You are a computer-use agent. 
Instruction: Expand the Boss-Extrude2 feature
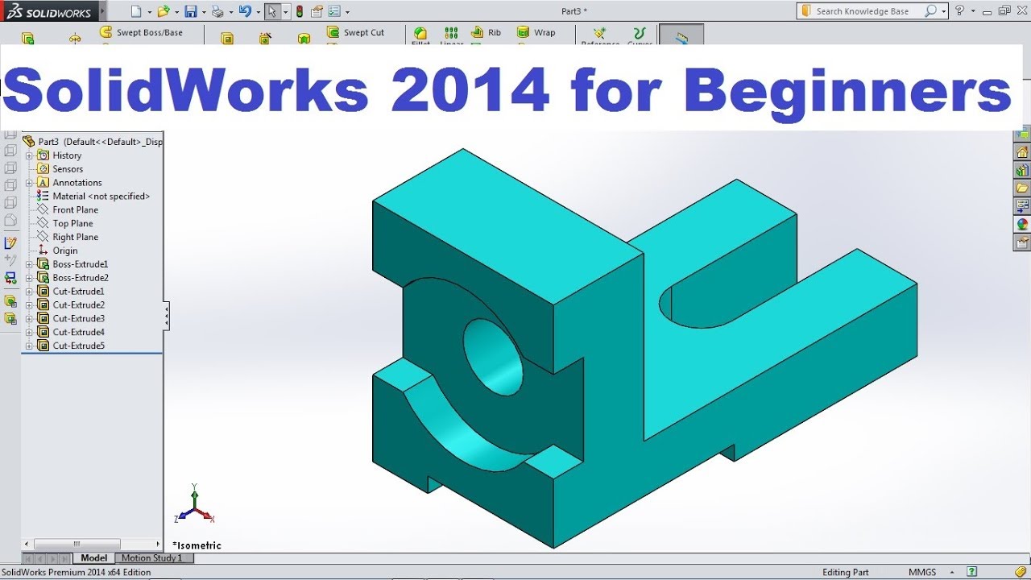pos(29,278)
